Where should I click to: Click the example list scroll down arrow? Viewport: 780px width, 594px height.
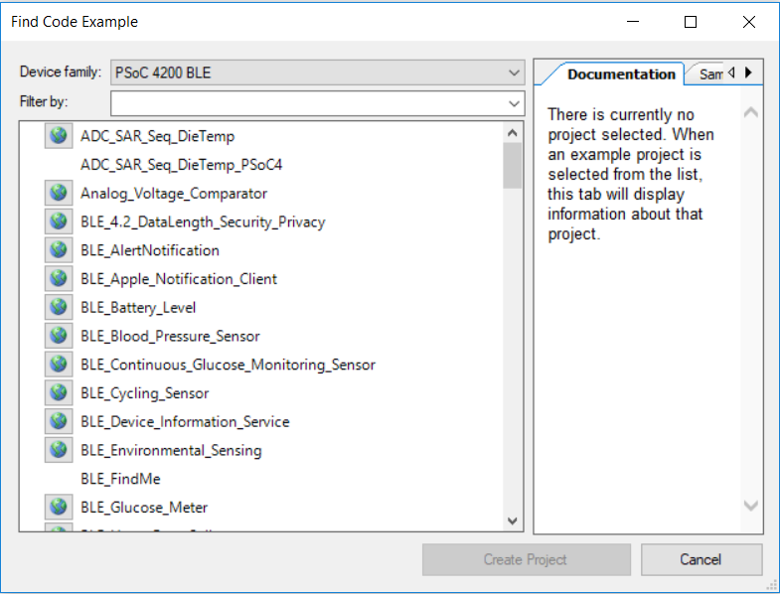(513, 520)
